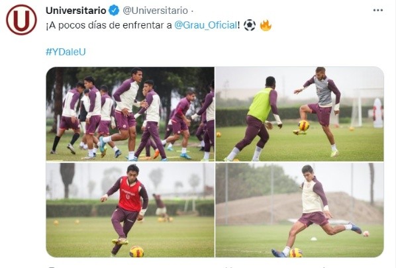Click the fire emoji in tweet

[x=266, y=25]
